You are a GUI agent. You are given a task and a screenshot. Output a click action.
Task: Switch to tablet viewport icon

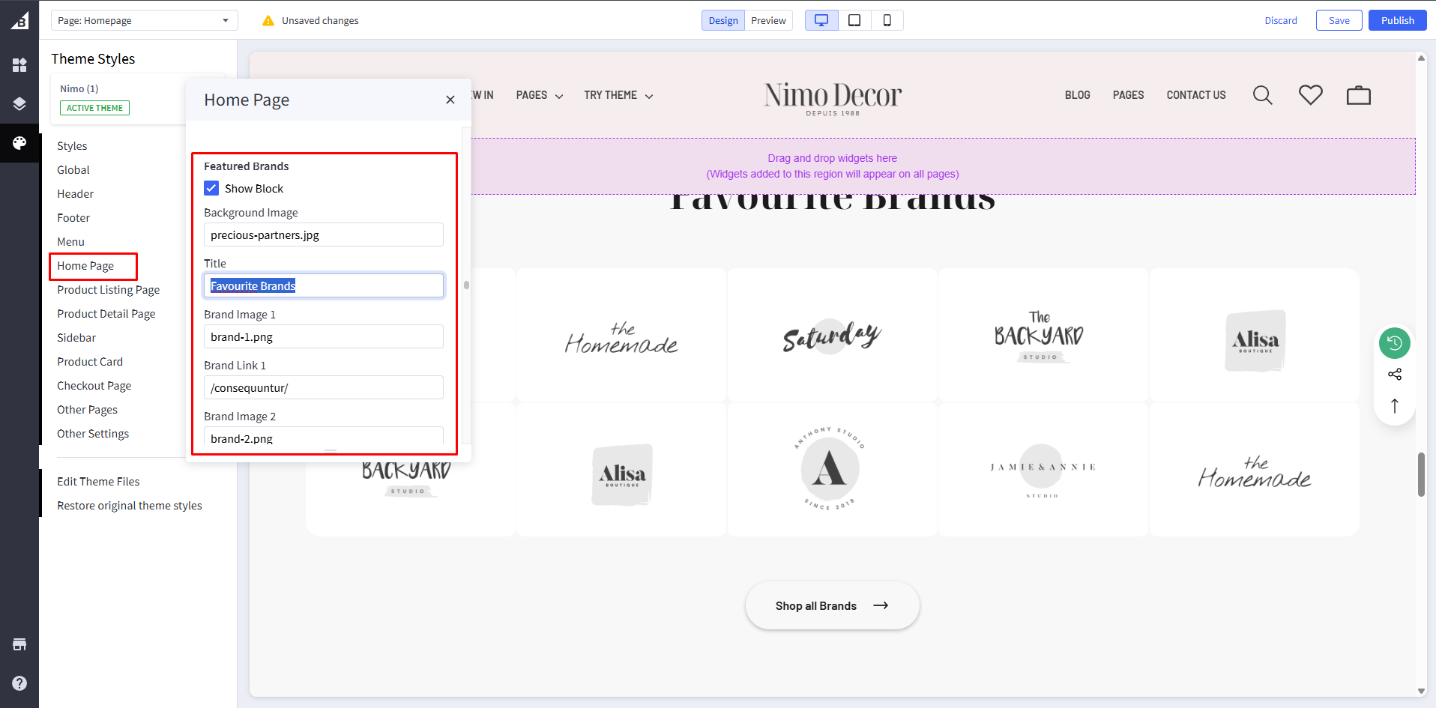click(x=854, y=20)
